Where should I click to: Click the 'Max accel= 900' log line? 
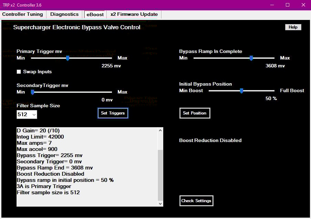(x=37, y=149)
